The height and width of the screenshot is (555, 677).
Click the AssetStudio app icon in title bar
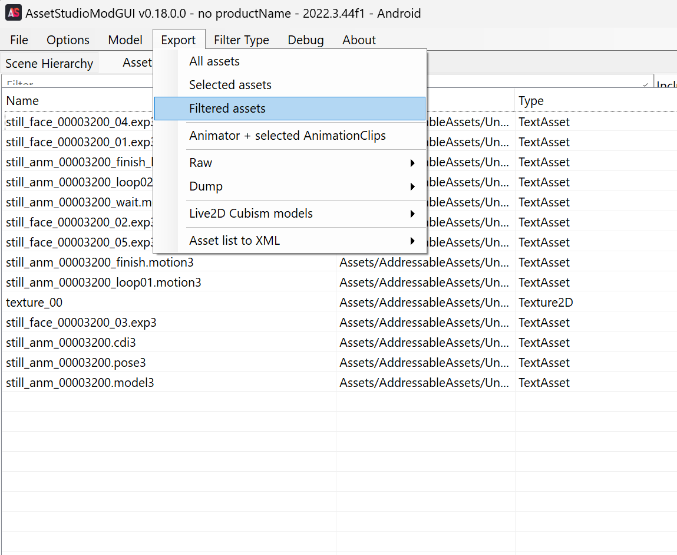[14, 13]
